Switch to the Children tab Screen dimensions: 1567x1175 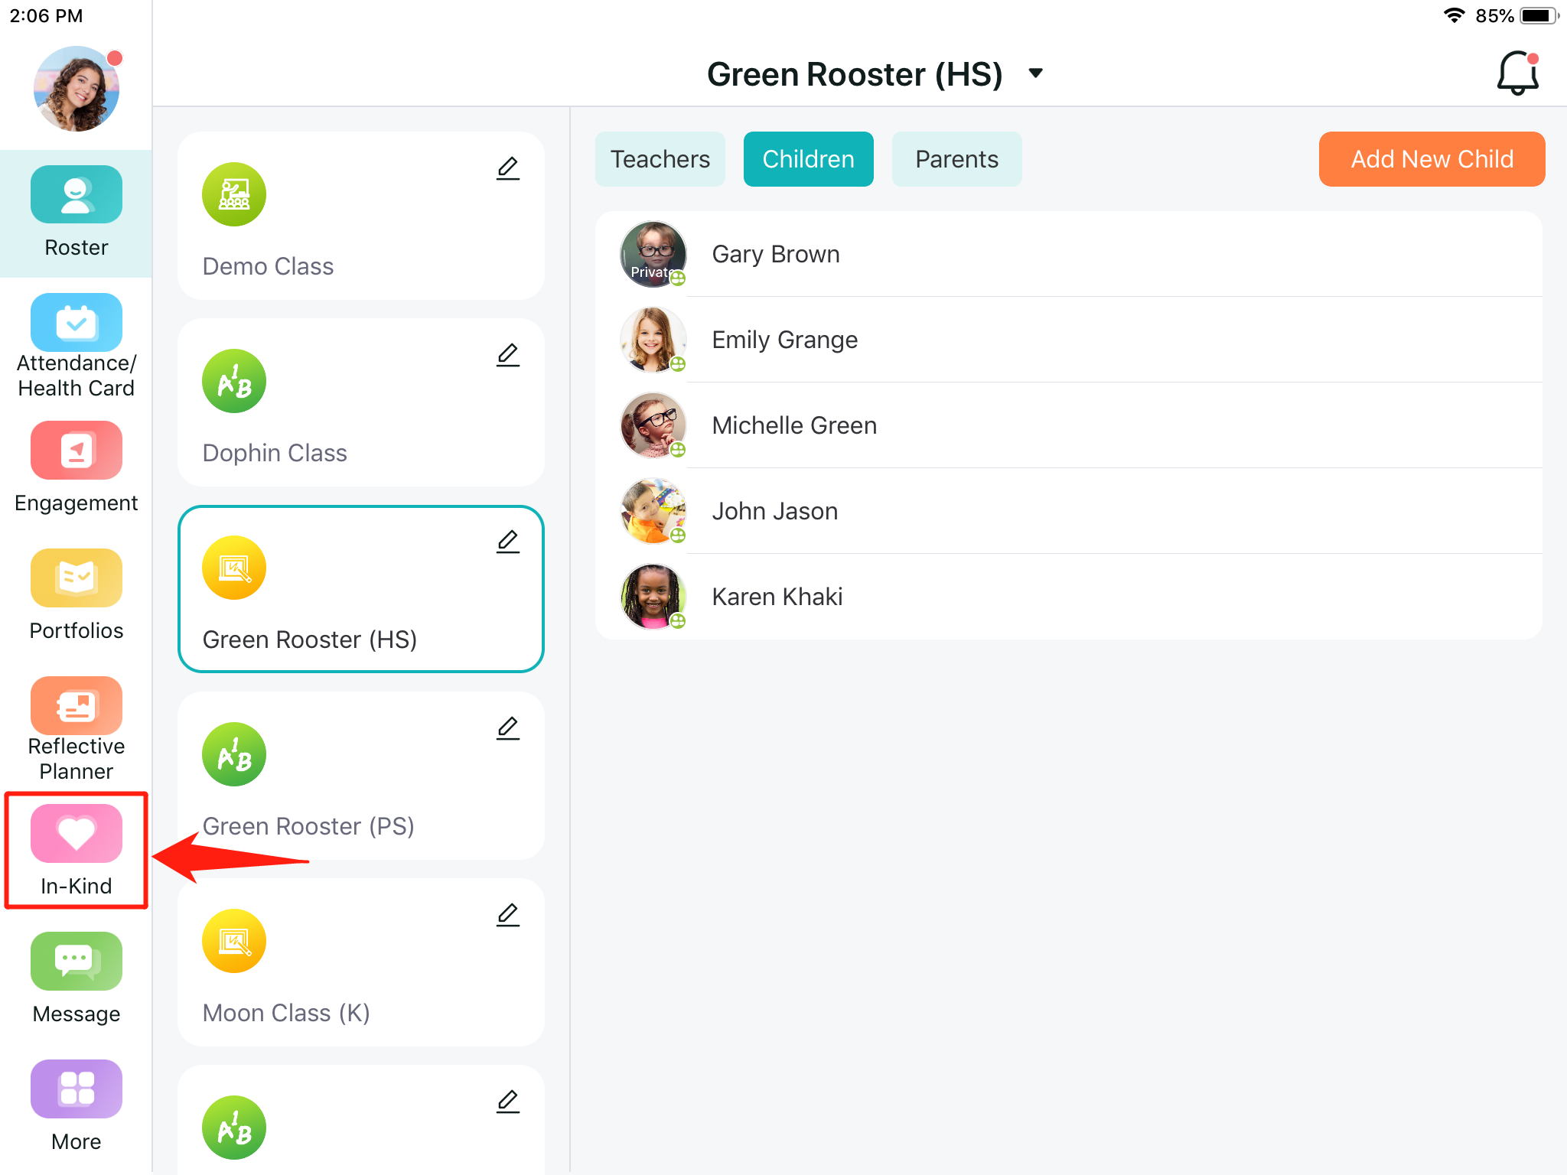click(809, 159)
